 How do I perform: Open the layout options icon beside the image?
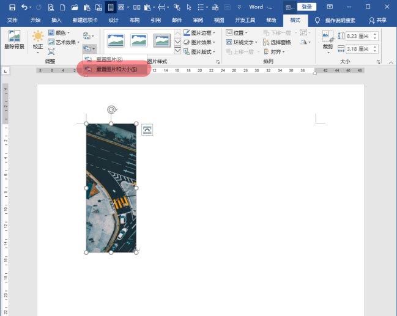point(147,129)
